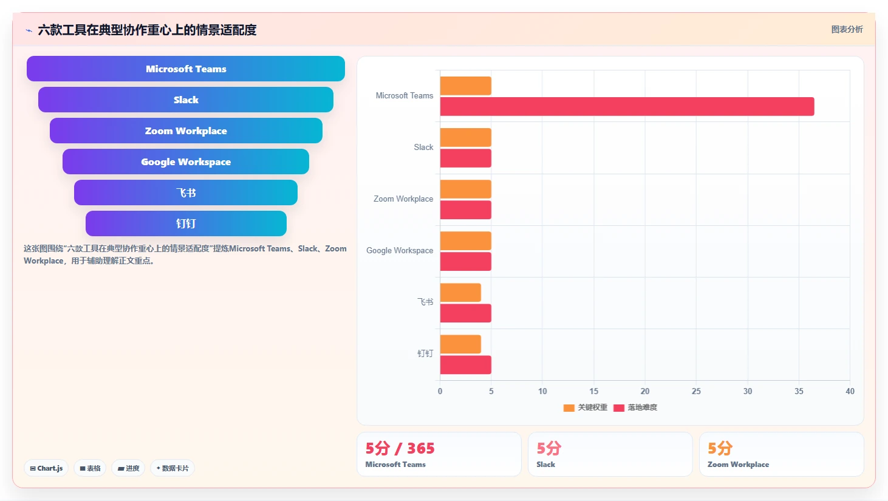Open the 5分 / 365 Microsoft Teams stat card
Image resolution: width=888 pixels, height=501 pixels.
[439, 454]
